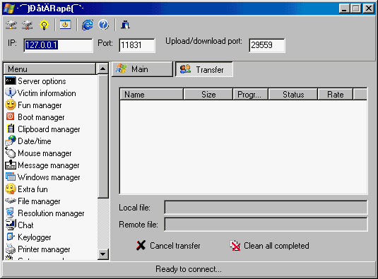The width and height of the screenshot is (378, 279).
Task: Click the Chat computer icon
Action: tap(11, 225)
